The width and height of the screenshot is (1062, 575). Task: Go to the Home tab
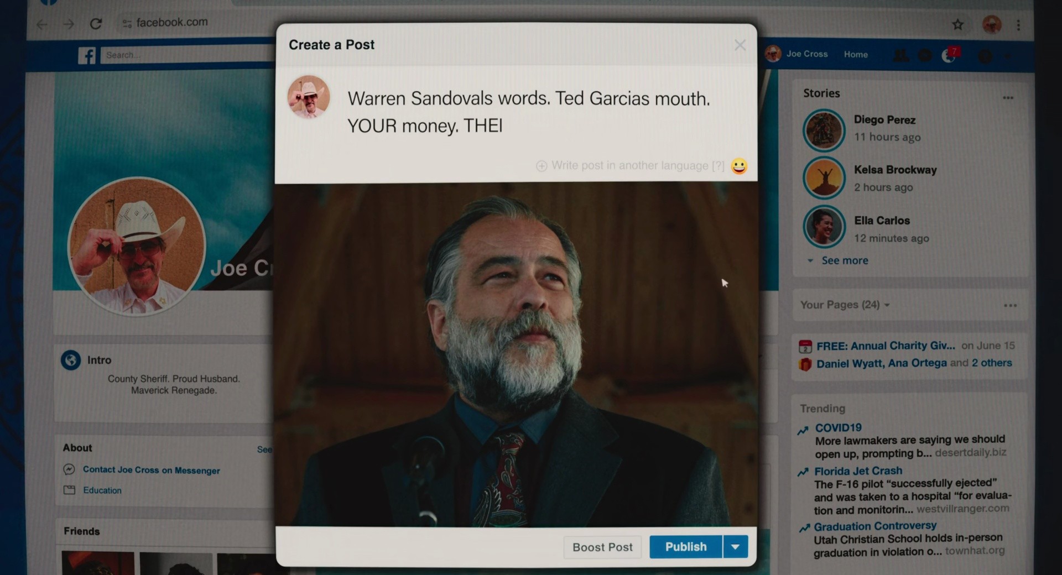coord(856,54)
